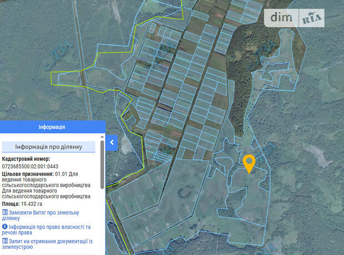This screenshot has width=344, height=255.
Task: Open Інформація про право власності link
Action: [x=49, y=230]
